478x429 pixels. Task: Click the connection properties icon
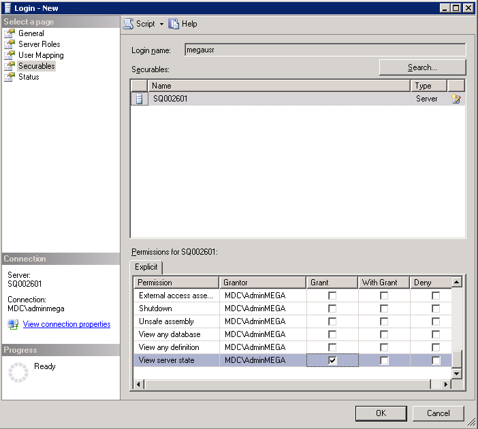13,324
